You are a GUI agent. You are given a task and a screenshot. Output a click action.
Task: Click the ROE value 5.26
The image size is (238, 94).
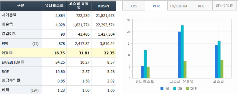click(x=111, y=72)
